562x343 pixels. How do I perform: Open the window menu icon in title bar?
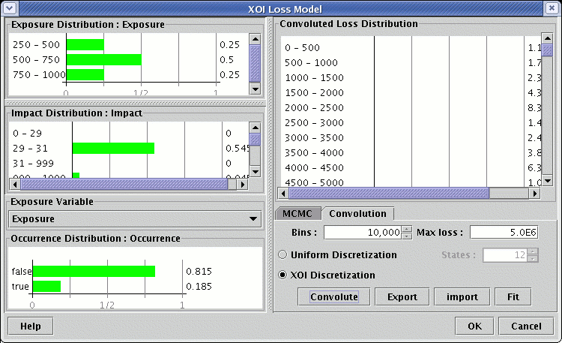pos(9,8)
